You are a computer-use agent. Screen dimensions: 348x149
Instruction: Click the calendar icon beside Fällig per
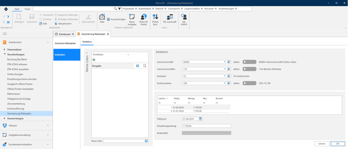pos(200,119)
